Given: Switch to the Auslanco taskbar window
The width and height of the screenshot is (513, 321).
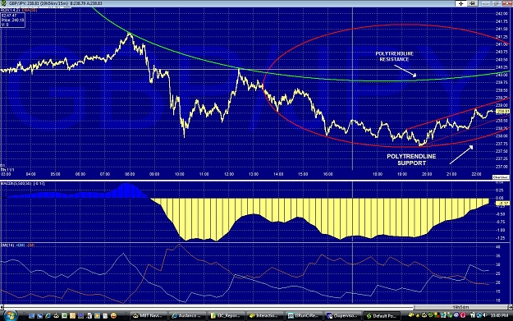Looking at the screenshot, I should coord(188,315).
